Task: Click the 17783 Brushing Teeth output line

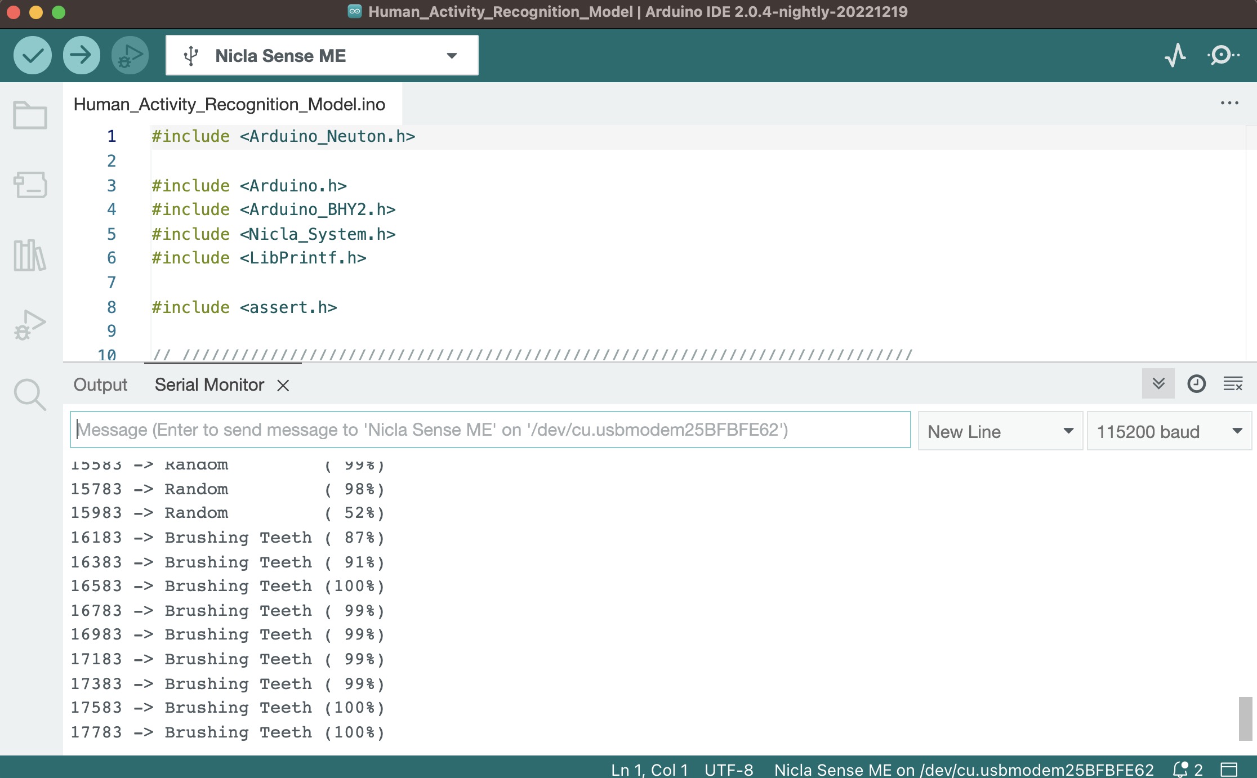Action: [x=228, y=732]
